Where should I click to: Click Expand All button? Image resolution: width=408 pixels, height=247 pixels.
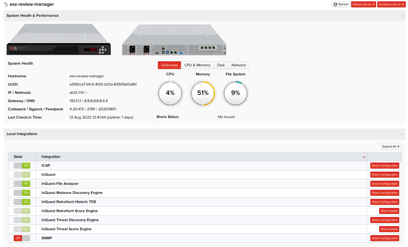(x=391, y=147)
